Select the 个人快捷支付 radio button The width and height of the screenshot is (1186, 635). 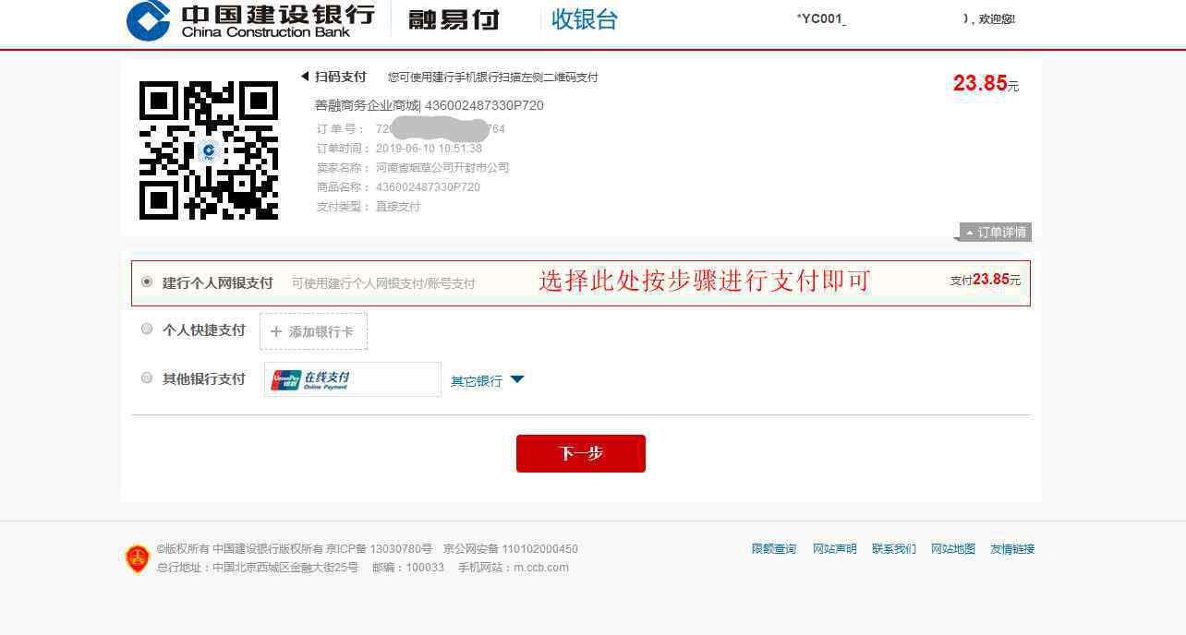[x=147, y=329]
